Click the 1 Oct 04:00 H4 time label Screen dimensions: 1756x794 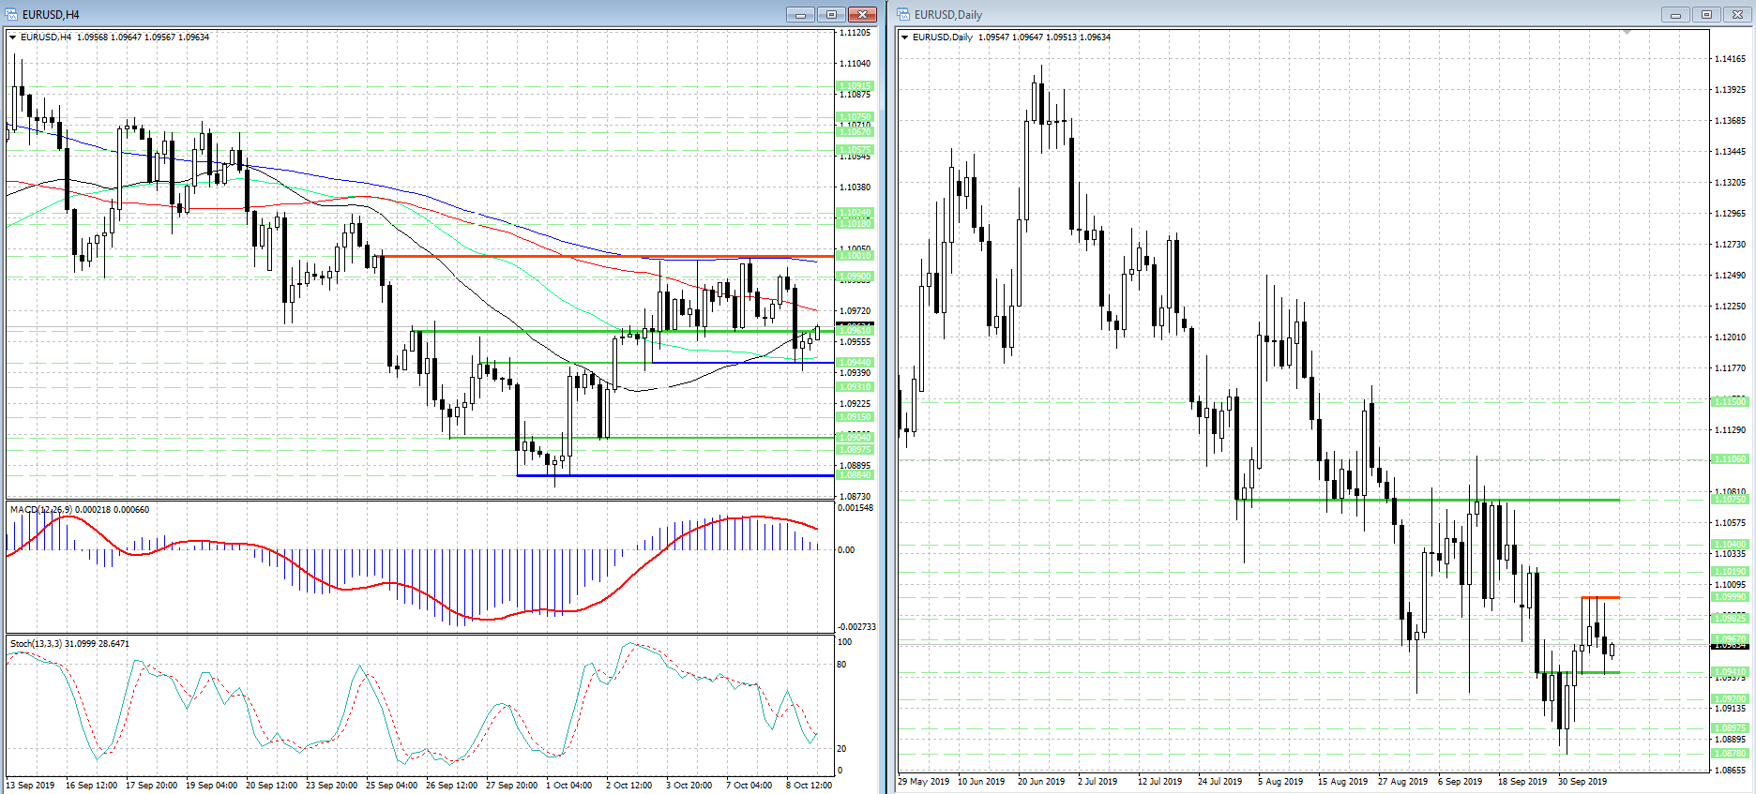(569, 786)
